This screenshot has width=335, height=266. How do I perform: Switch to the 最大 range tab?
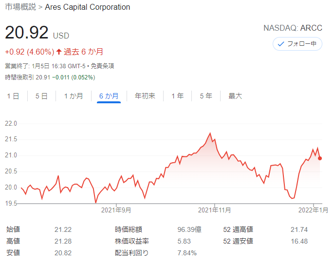[235, 96]
